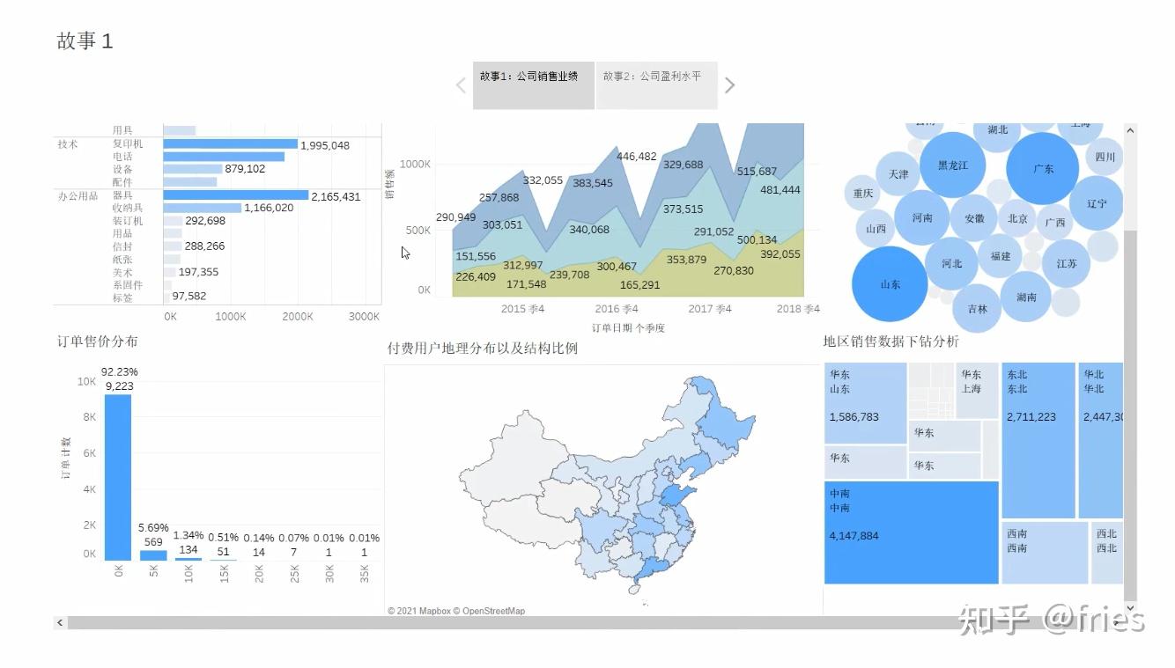The width and height of the screenshot is (1175, 668).
Task: Select the 安徽 bubble
Action: pyautogui.click(x=975, y=218)
